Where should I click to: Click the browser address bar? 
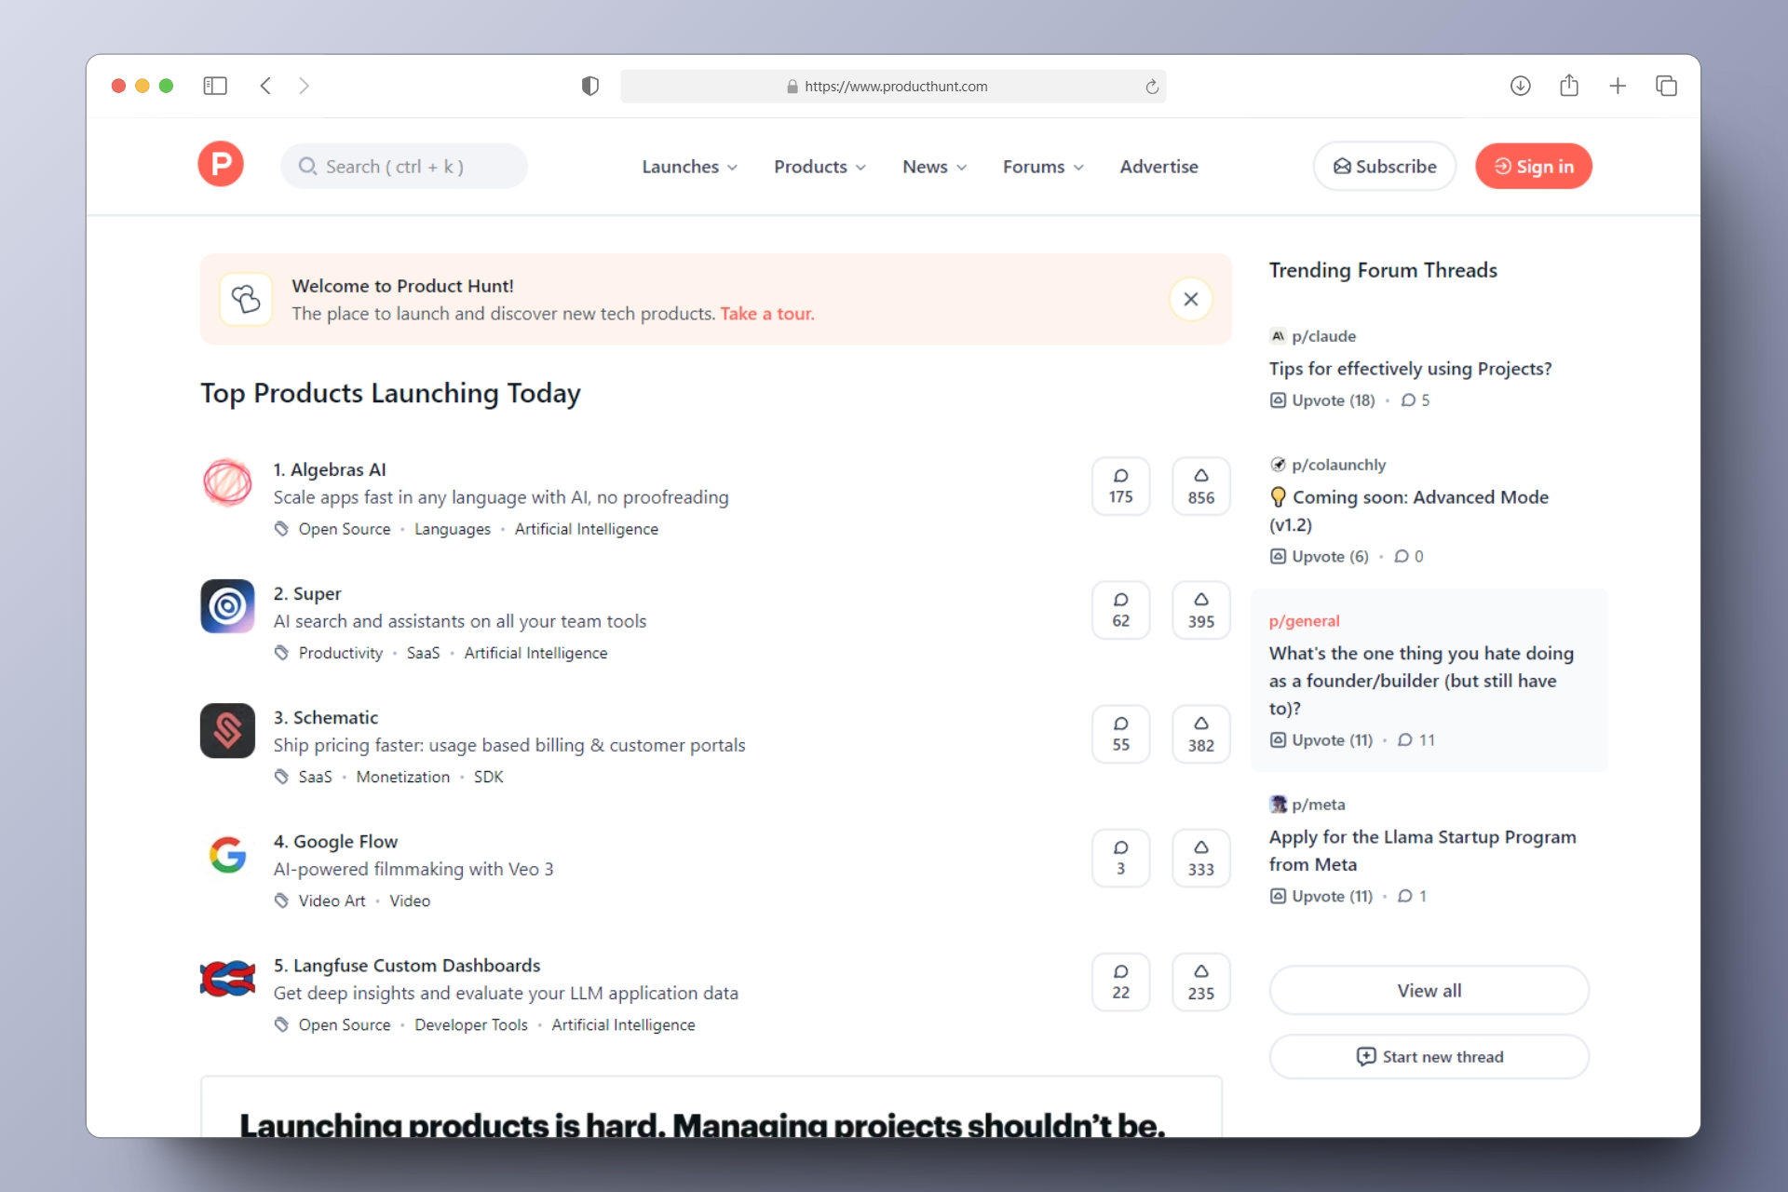(x=892, y=86)
